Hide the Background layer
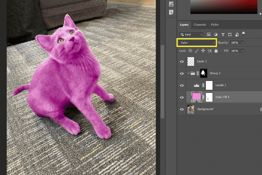Image resolution: width=262 pixels, height=175 pixels. click(x=182, y=109)
